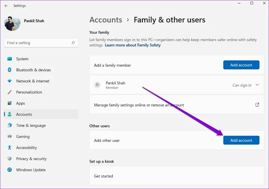Open Learn more about Family Safety link

point(133,45)
